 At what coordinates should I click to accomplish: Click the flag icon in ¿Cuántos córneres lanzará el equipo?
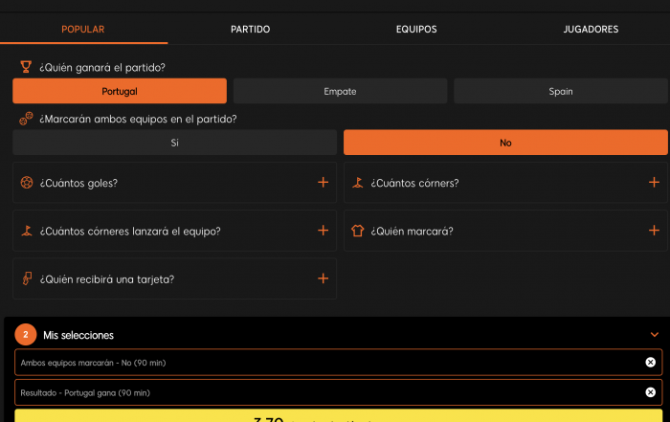(27, 231)
